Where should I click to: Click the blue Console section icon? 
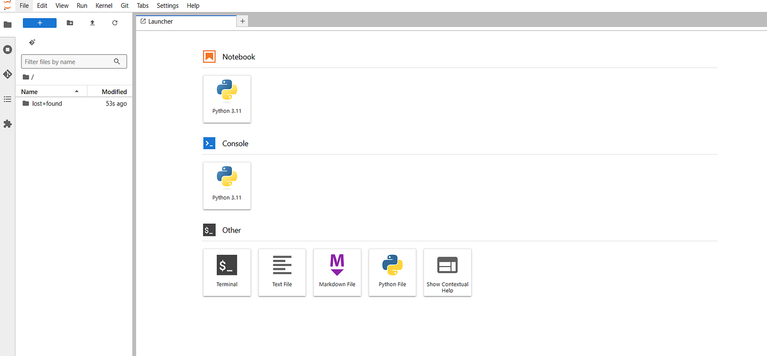tap(209, 143)
